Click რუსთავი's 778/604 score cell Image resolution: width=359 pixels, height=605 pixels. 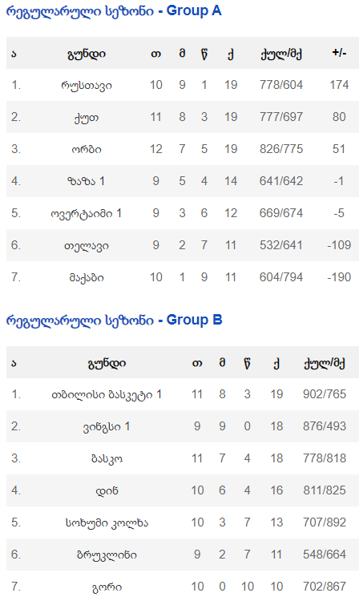click(281, 85)
